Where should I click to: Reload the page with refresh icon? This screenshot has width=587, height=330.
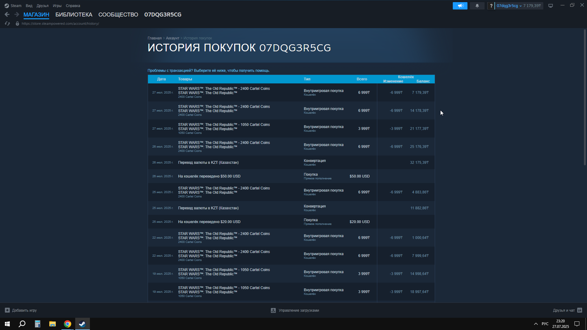tap(7, 24)
